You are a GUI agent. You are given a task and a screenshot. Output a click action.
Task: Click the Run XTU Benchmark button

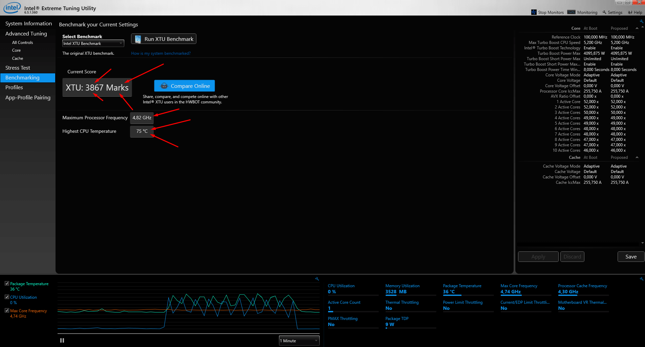click(164, 39)
